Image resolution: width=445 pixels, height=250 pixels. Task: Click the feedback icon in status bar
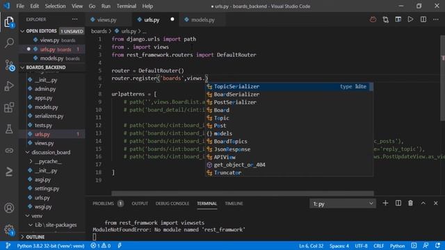pyautogui.click(x=426, y=245)
